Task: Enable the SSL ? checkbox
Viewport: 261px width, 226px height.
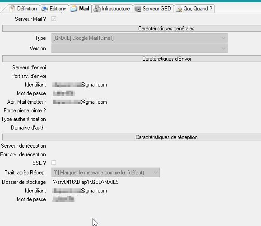Action: pos(54,163)
